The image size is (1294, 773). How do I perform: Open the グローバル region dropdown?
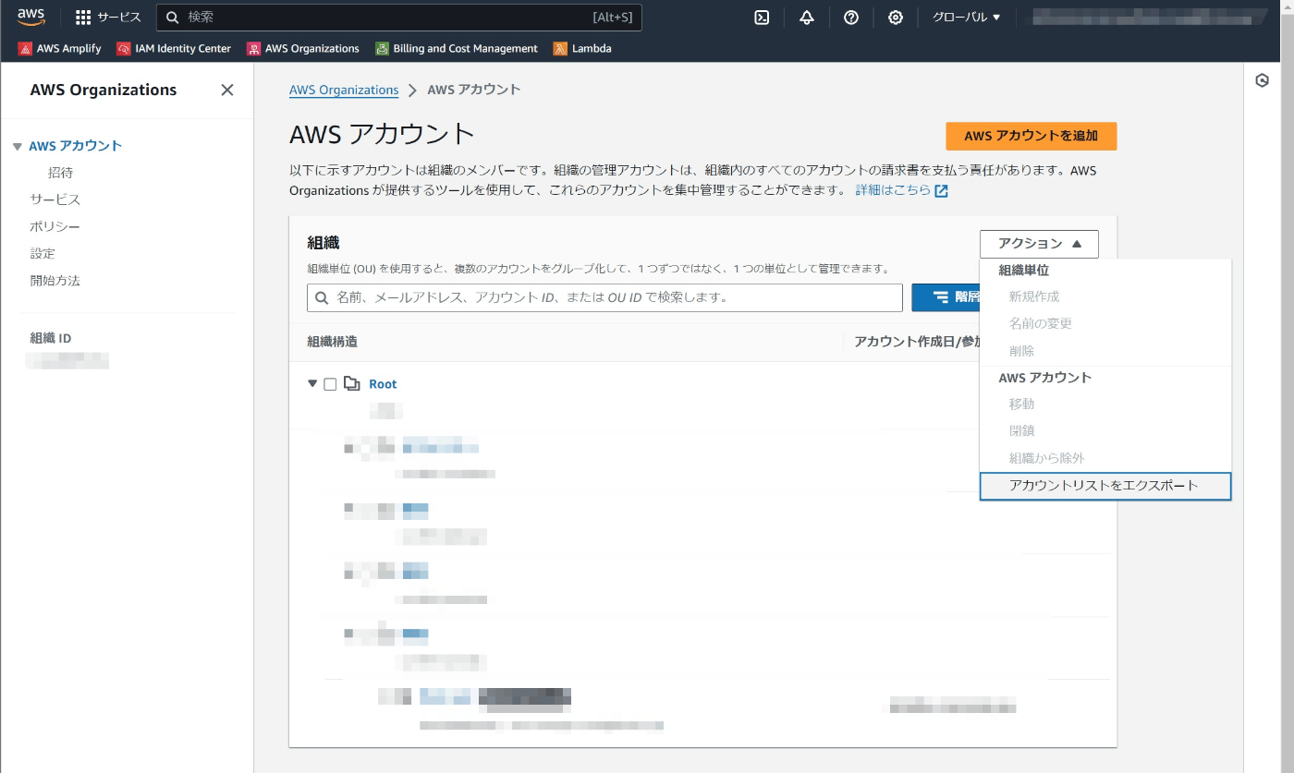coord(966,18)
